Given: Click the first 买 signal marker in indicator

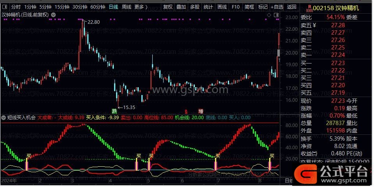Looking at the screenshot, I should click(28, 156).
